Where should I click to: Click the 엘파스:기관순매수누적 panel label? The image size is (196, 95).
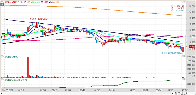(x=15, y=80)
